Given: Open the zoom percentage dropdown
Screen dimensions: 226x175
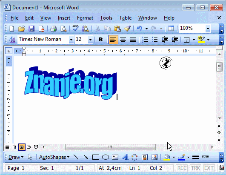Looking at the screenshot, I should coord(208,29).
